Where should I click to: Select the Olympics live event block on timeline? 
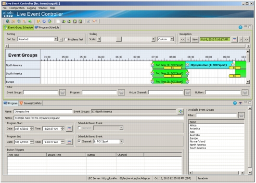point(209,65)
